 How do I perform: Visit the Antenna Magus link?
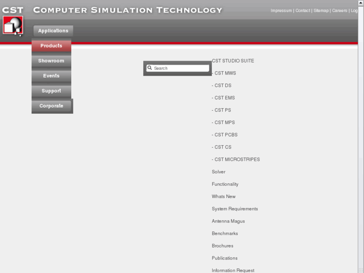pos(228,221)
